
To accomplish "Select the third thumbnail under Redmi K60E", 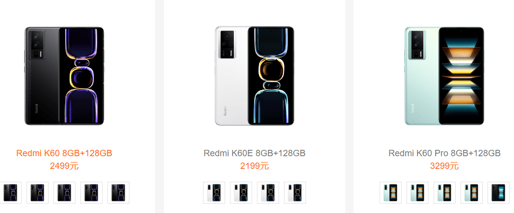I will [x=268, y=192].
